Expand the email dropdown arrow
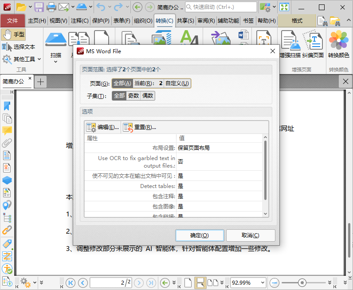353x290 pixels. [x=73, y=7]
